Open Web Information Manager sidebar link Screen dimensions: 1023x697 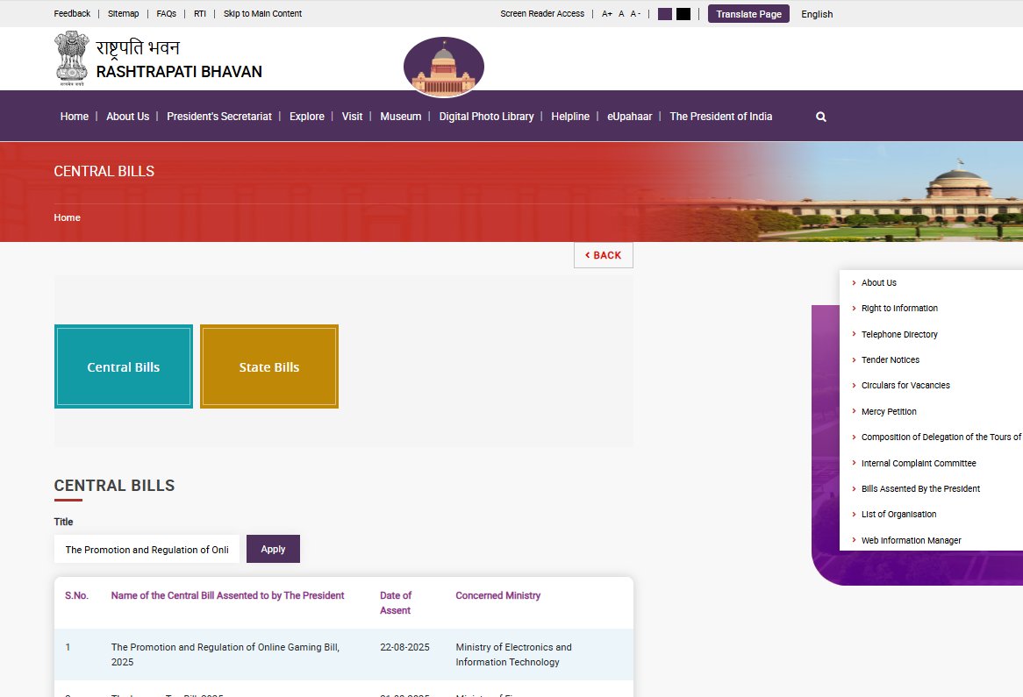[911, 540]
